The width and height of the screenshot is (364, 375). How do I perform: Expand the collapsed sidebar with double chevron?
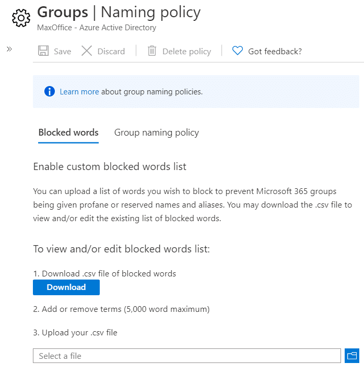point(9,49)
